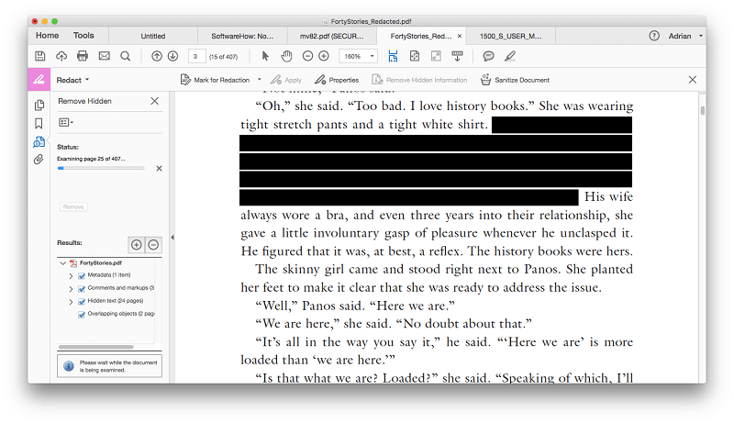The image size is (734, 423).
Task: Cancel the examination with X button
Action: (x=159, y=169)
